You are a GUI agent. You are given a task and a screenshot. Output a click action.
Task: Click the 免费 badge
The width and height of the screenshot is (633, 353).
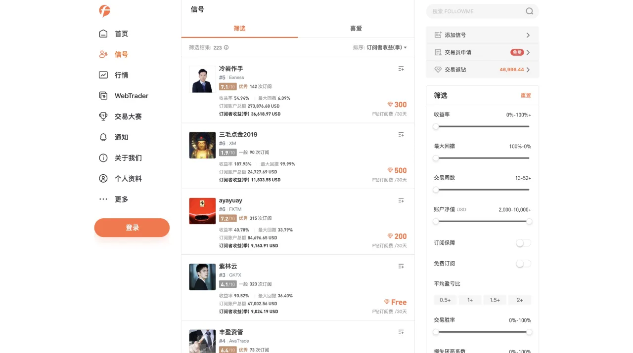pos(517,52)
